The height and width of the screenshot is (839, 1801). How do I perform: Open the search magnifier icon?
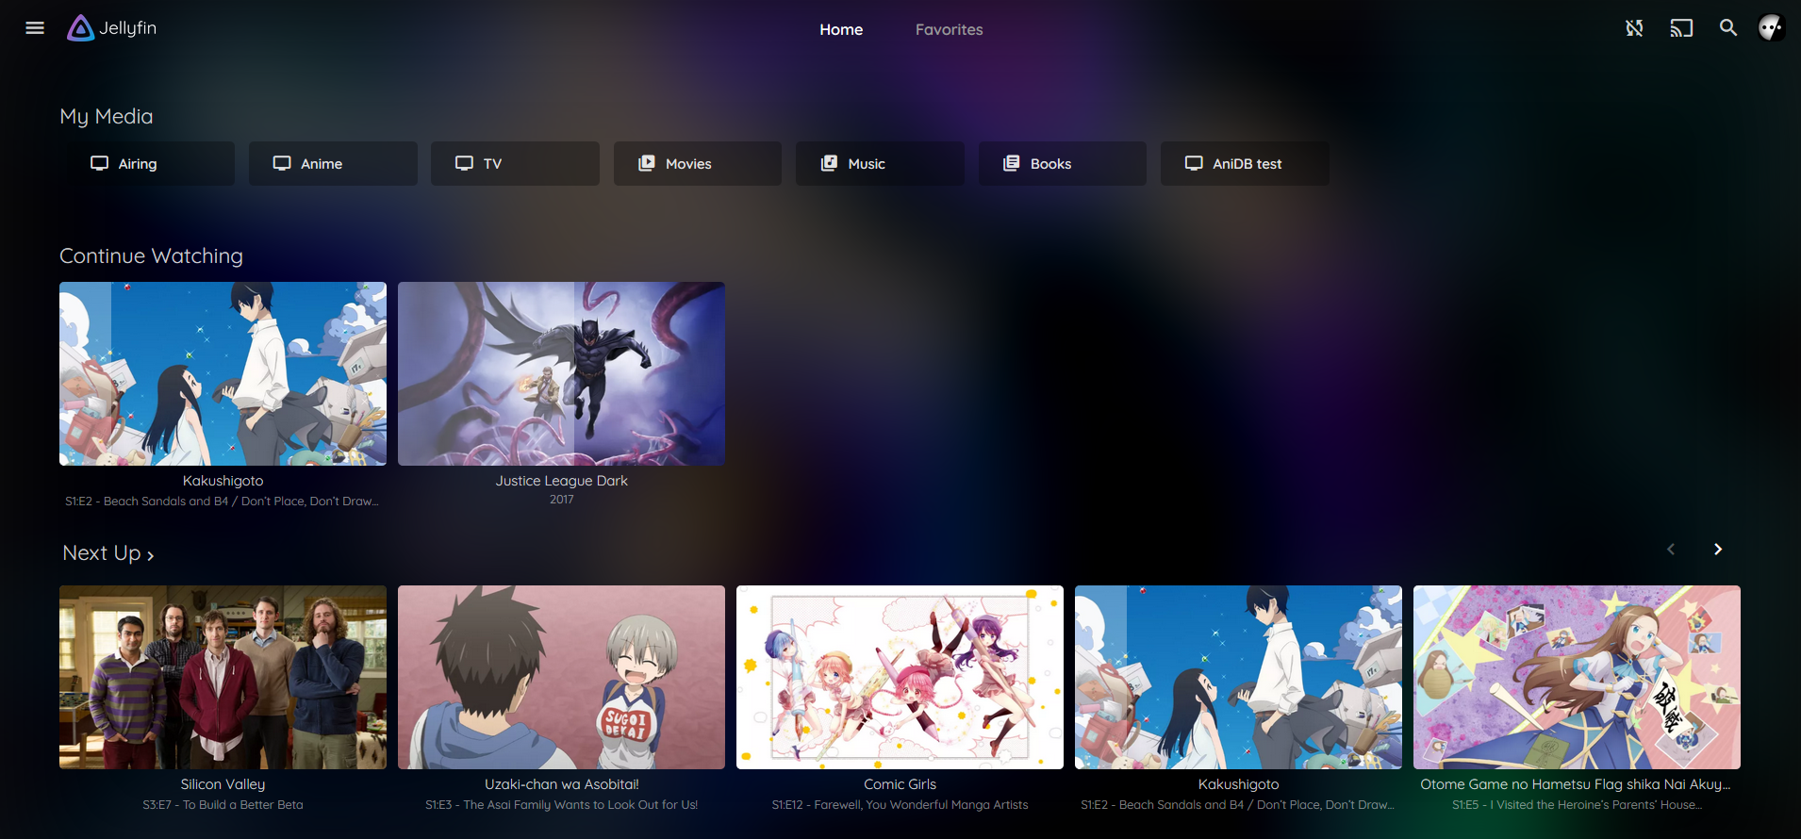point(1727,28)
